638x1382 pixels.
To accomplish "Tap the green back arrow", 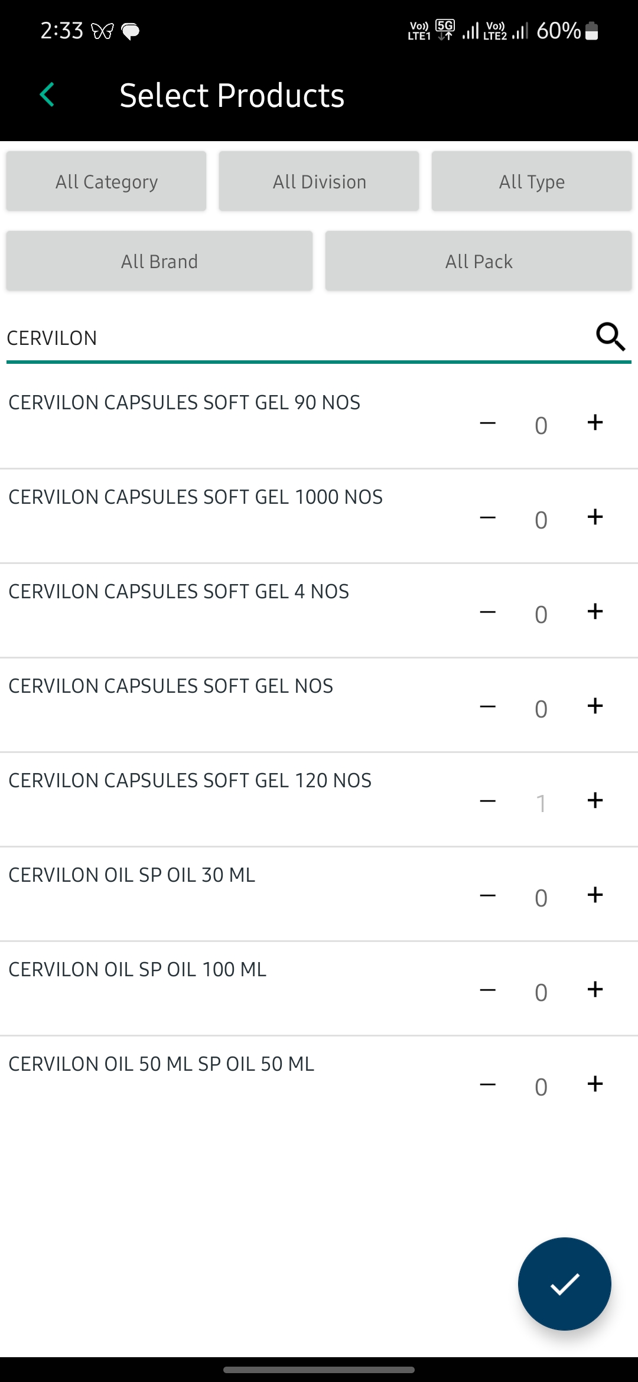I will [47, 94].
